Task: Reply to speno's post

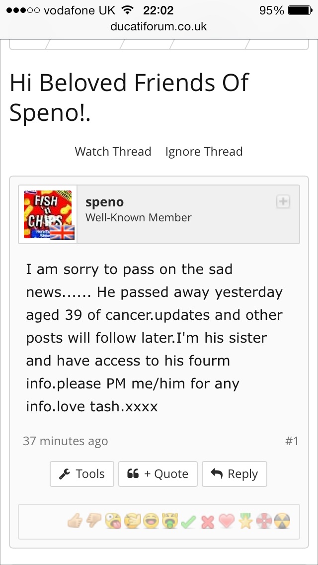Action: point(235,474)
